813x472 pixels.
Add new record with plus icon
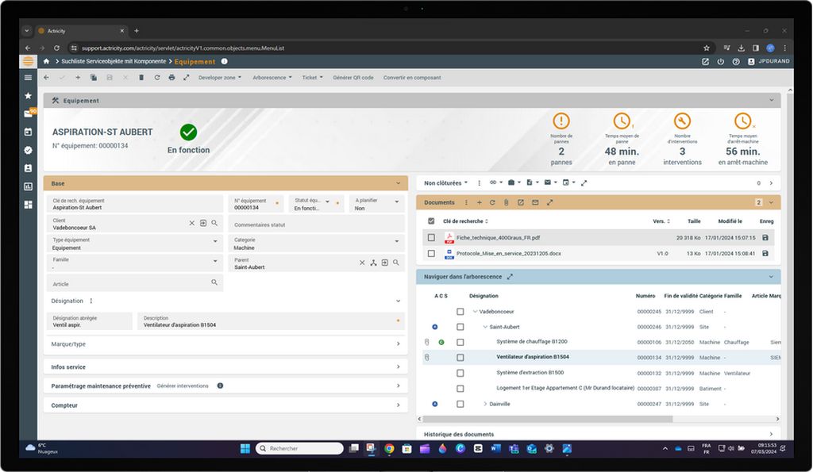pos(78,77)
